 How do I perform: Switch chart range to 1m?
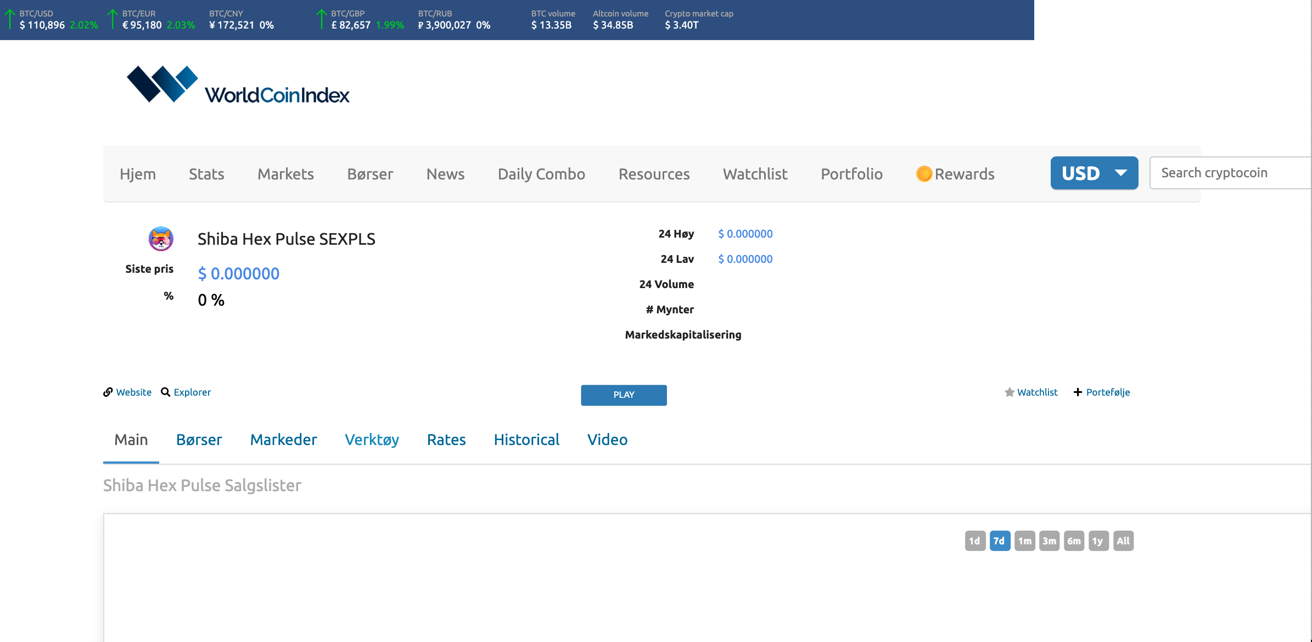click(1024, 541)
